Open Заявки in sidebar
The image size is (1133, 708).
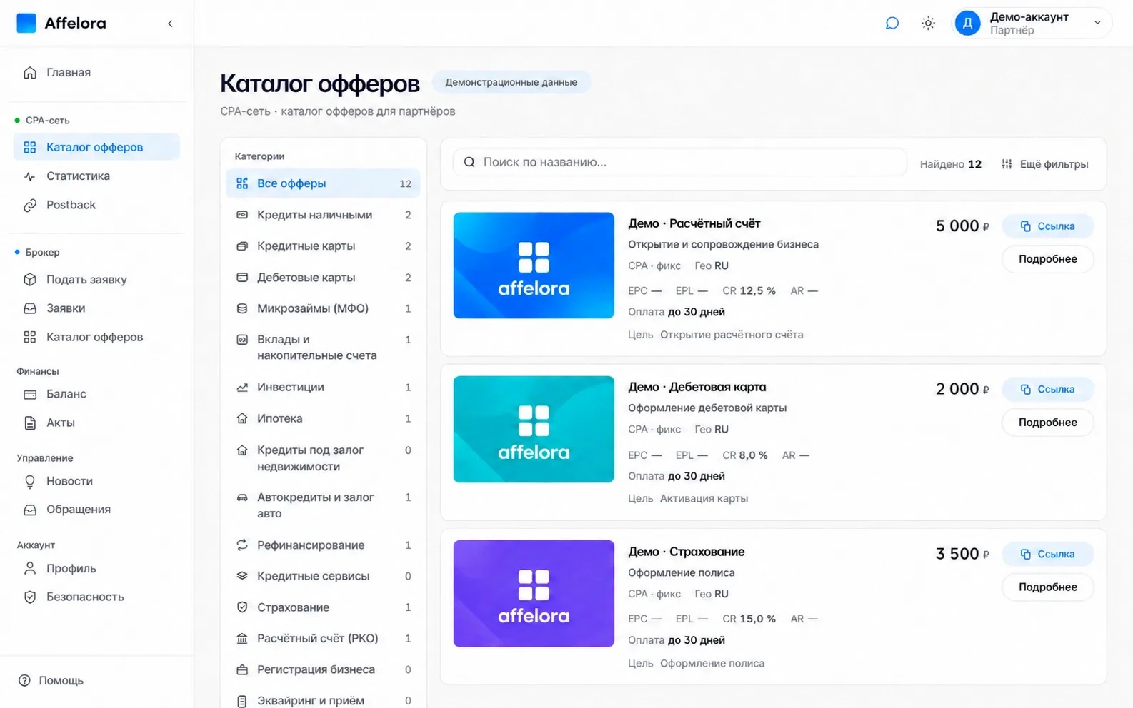[x=96, y=308]
